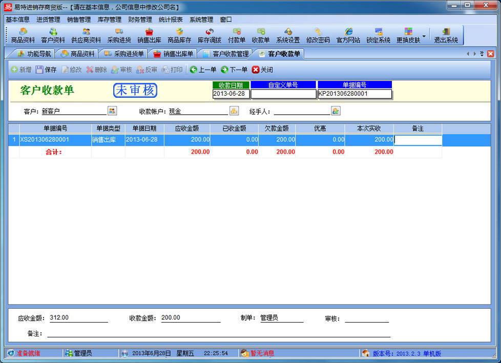501x363 pixels.
Task: Select the 采购进货 purchase entry icon
Action: tap(118, 34)
